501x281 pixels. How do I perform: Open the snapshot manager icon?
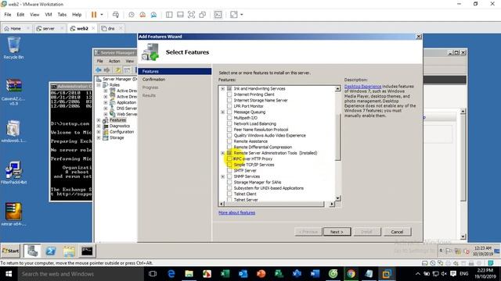[x=153, y=15]
